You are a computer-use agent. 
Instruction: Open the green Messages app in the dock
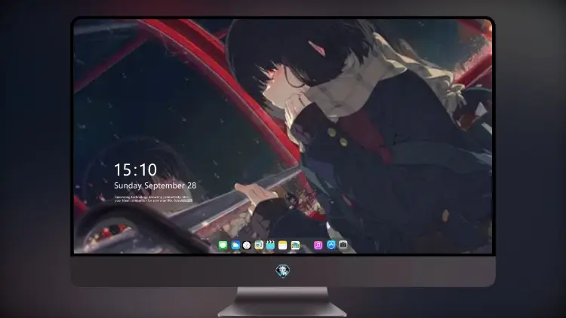click(x=223, y=245)
